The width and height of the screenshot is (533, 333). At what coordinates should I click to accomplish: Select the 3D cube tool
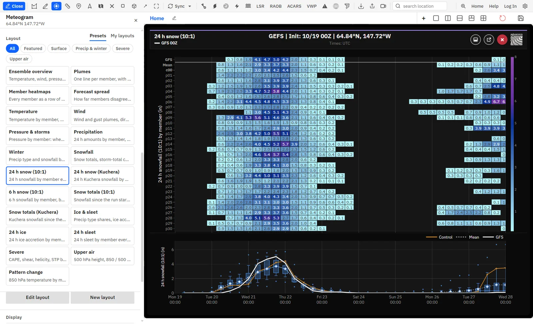(134, 6)
